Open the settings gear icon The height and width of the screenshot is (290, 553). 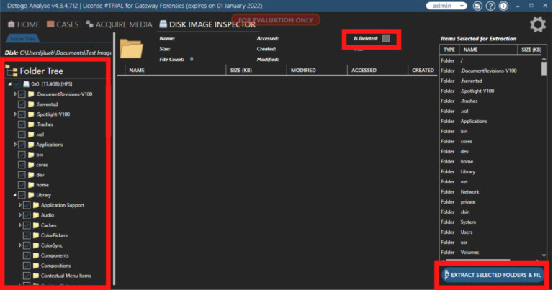pos(537,25)
